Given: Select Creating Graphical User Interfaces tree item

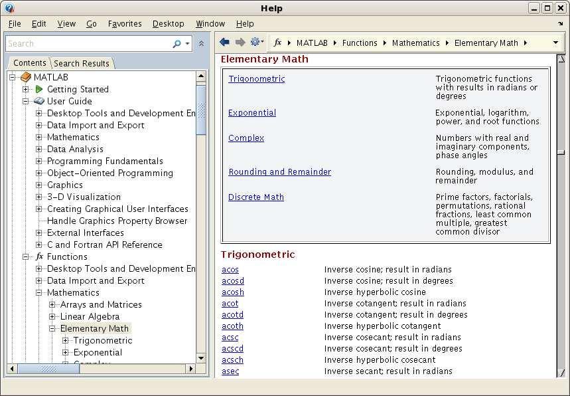Looking at the screenshot, I should click(x=117, y=209).
